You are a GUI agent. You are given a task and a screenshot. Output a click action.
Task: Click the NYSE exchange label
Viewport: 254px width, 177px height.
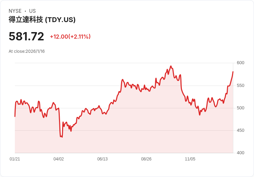[15, 11]
